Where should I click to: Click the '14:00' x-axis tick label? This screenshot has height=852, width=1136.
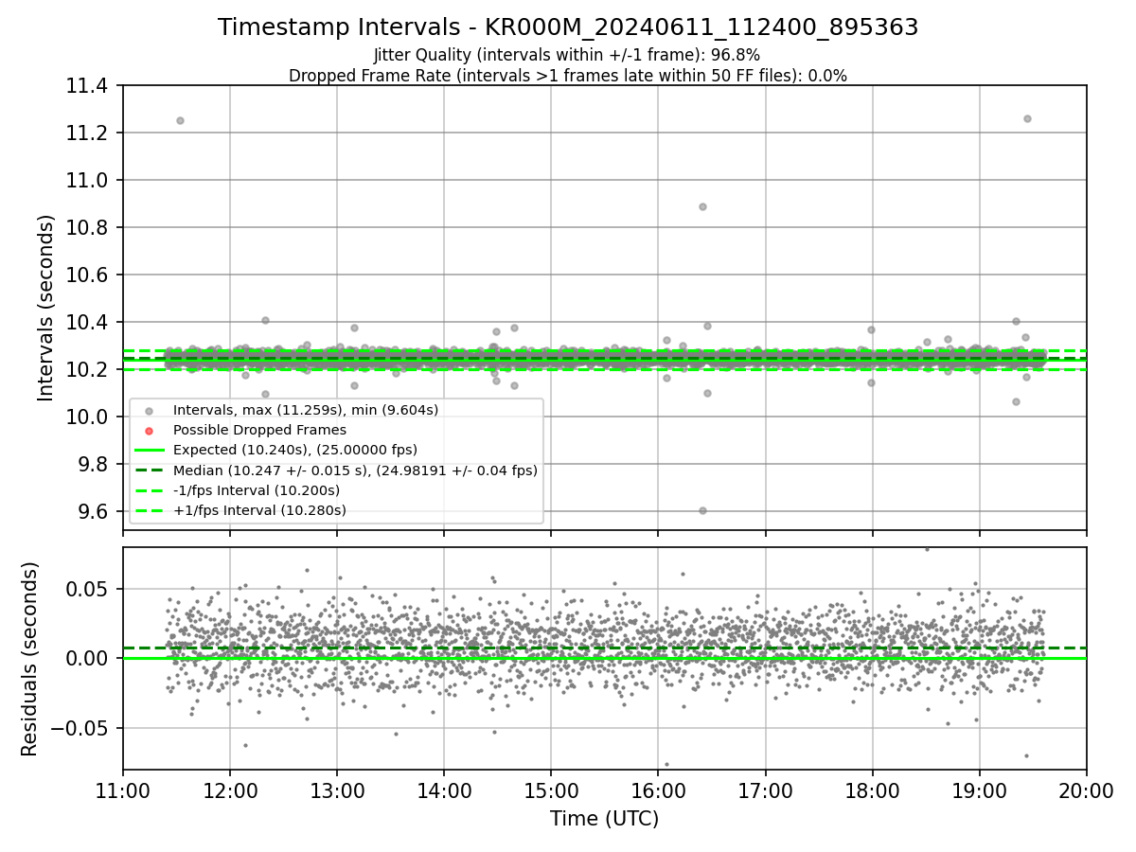(444, 789)
